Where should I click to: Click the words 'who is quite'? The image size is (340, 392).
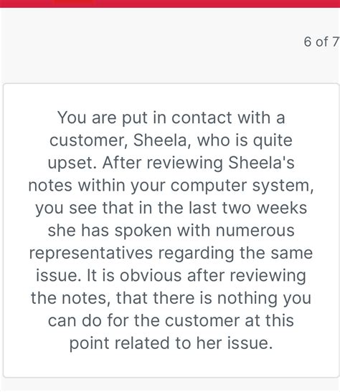(x=245, y=140)
